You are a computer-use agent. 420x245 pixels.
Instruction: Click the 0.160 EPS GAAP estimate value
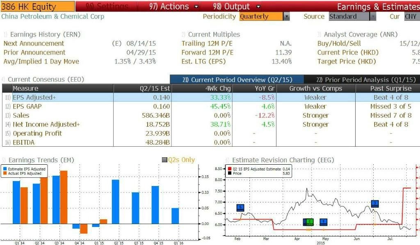(162, 107)
